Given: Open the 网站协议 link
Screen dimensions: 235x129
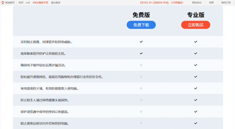Looking at the screenshot, I should coord(197,2).
